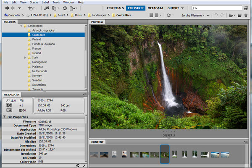
Task: Open the star rating filter menu
Action: (170, 15)
